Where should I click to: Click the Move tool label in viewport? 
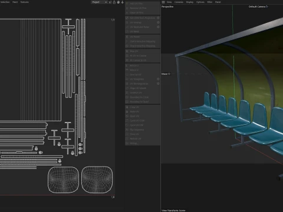pos(166,74)
